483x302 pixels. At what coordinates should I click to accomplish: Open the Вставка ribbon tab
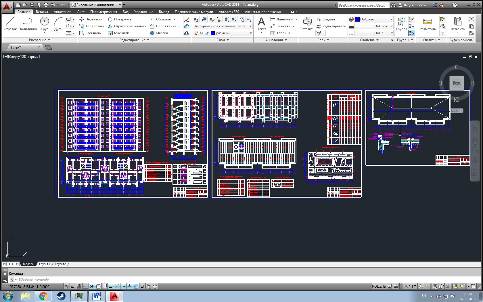pos(42,12)
